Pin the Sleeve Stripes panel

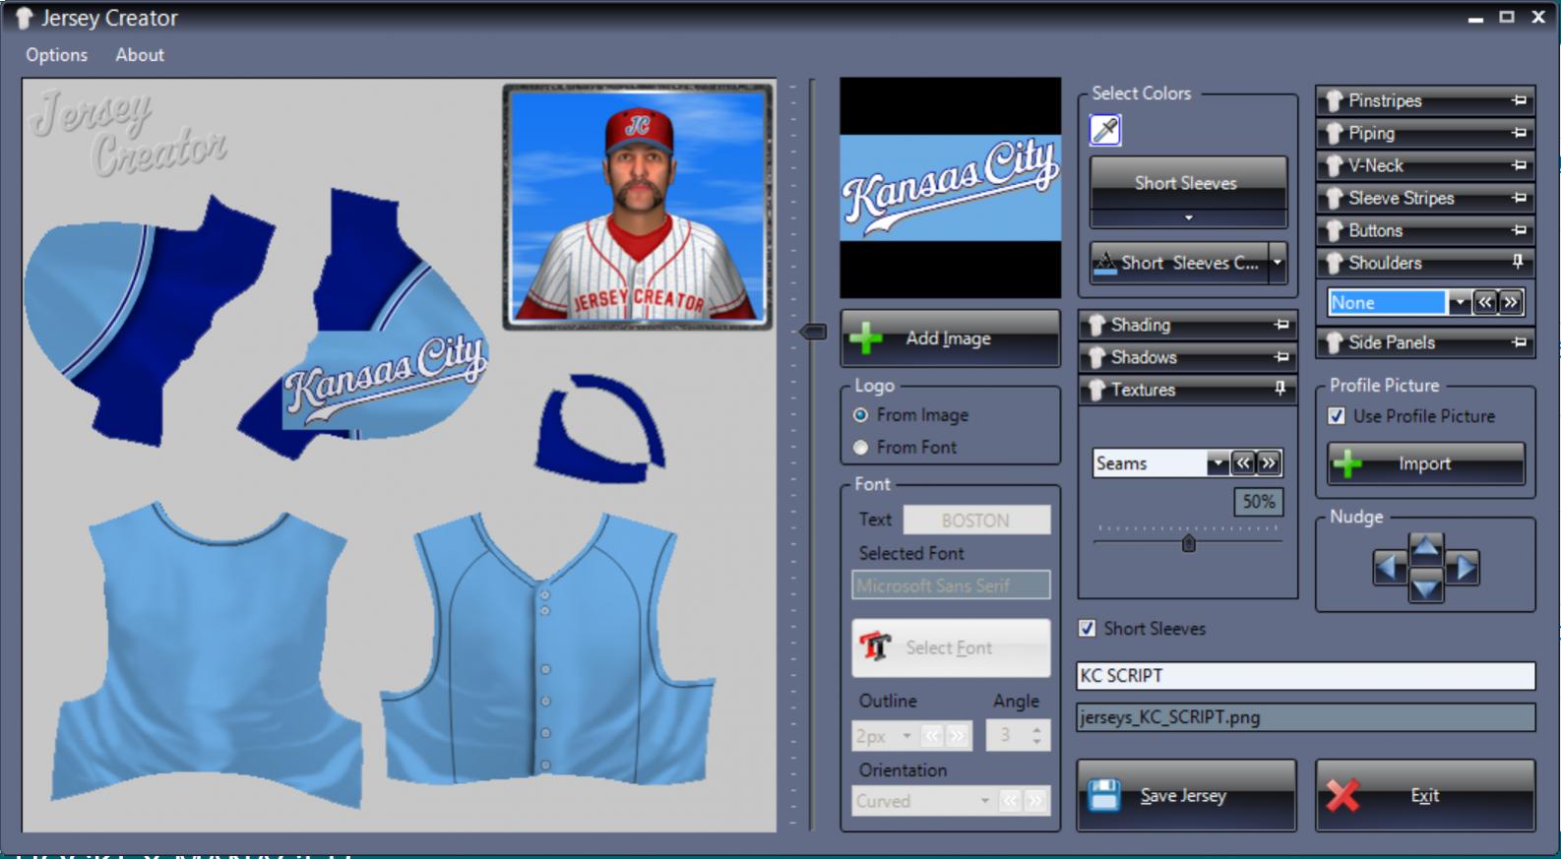1519,198
